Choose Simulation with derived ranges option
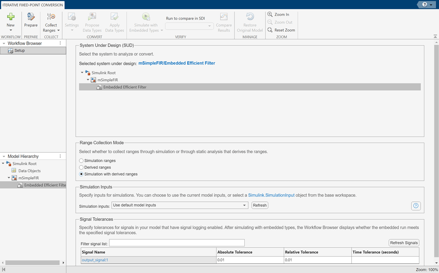Viewport: 439px width, 273px height. pyautogui.click(x=81, y=174)
